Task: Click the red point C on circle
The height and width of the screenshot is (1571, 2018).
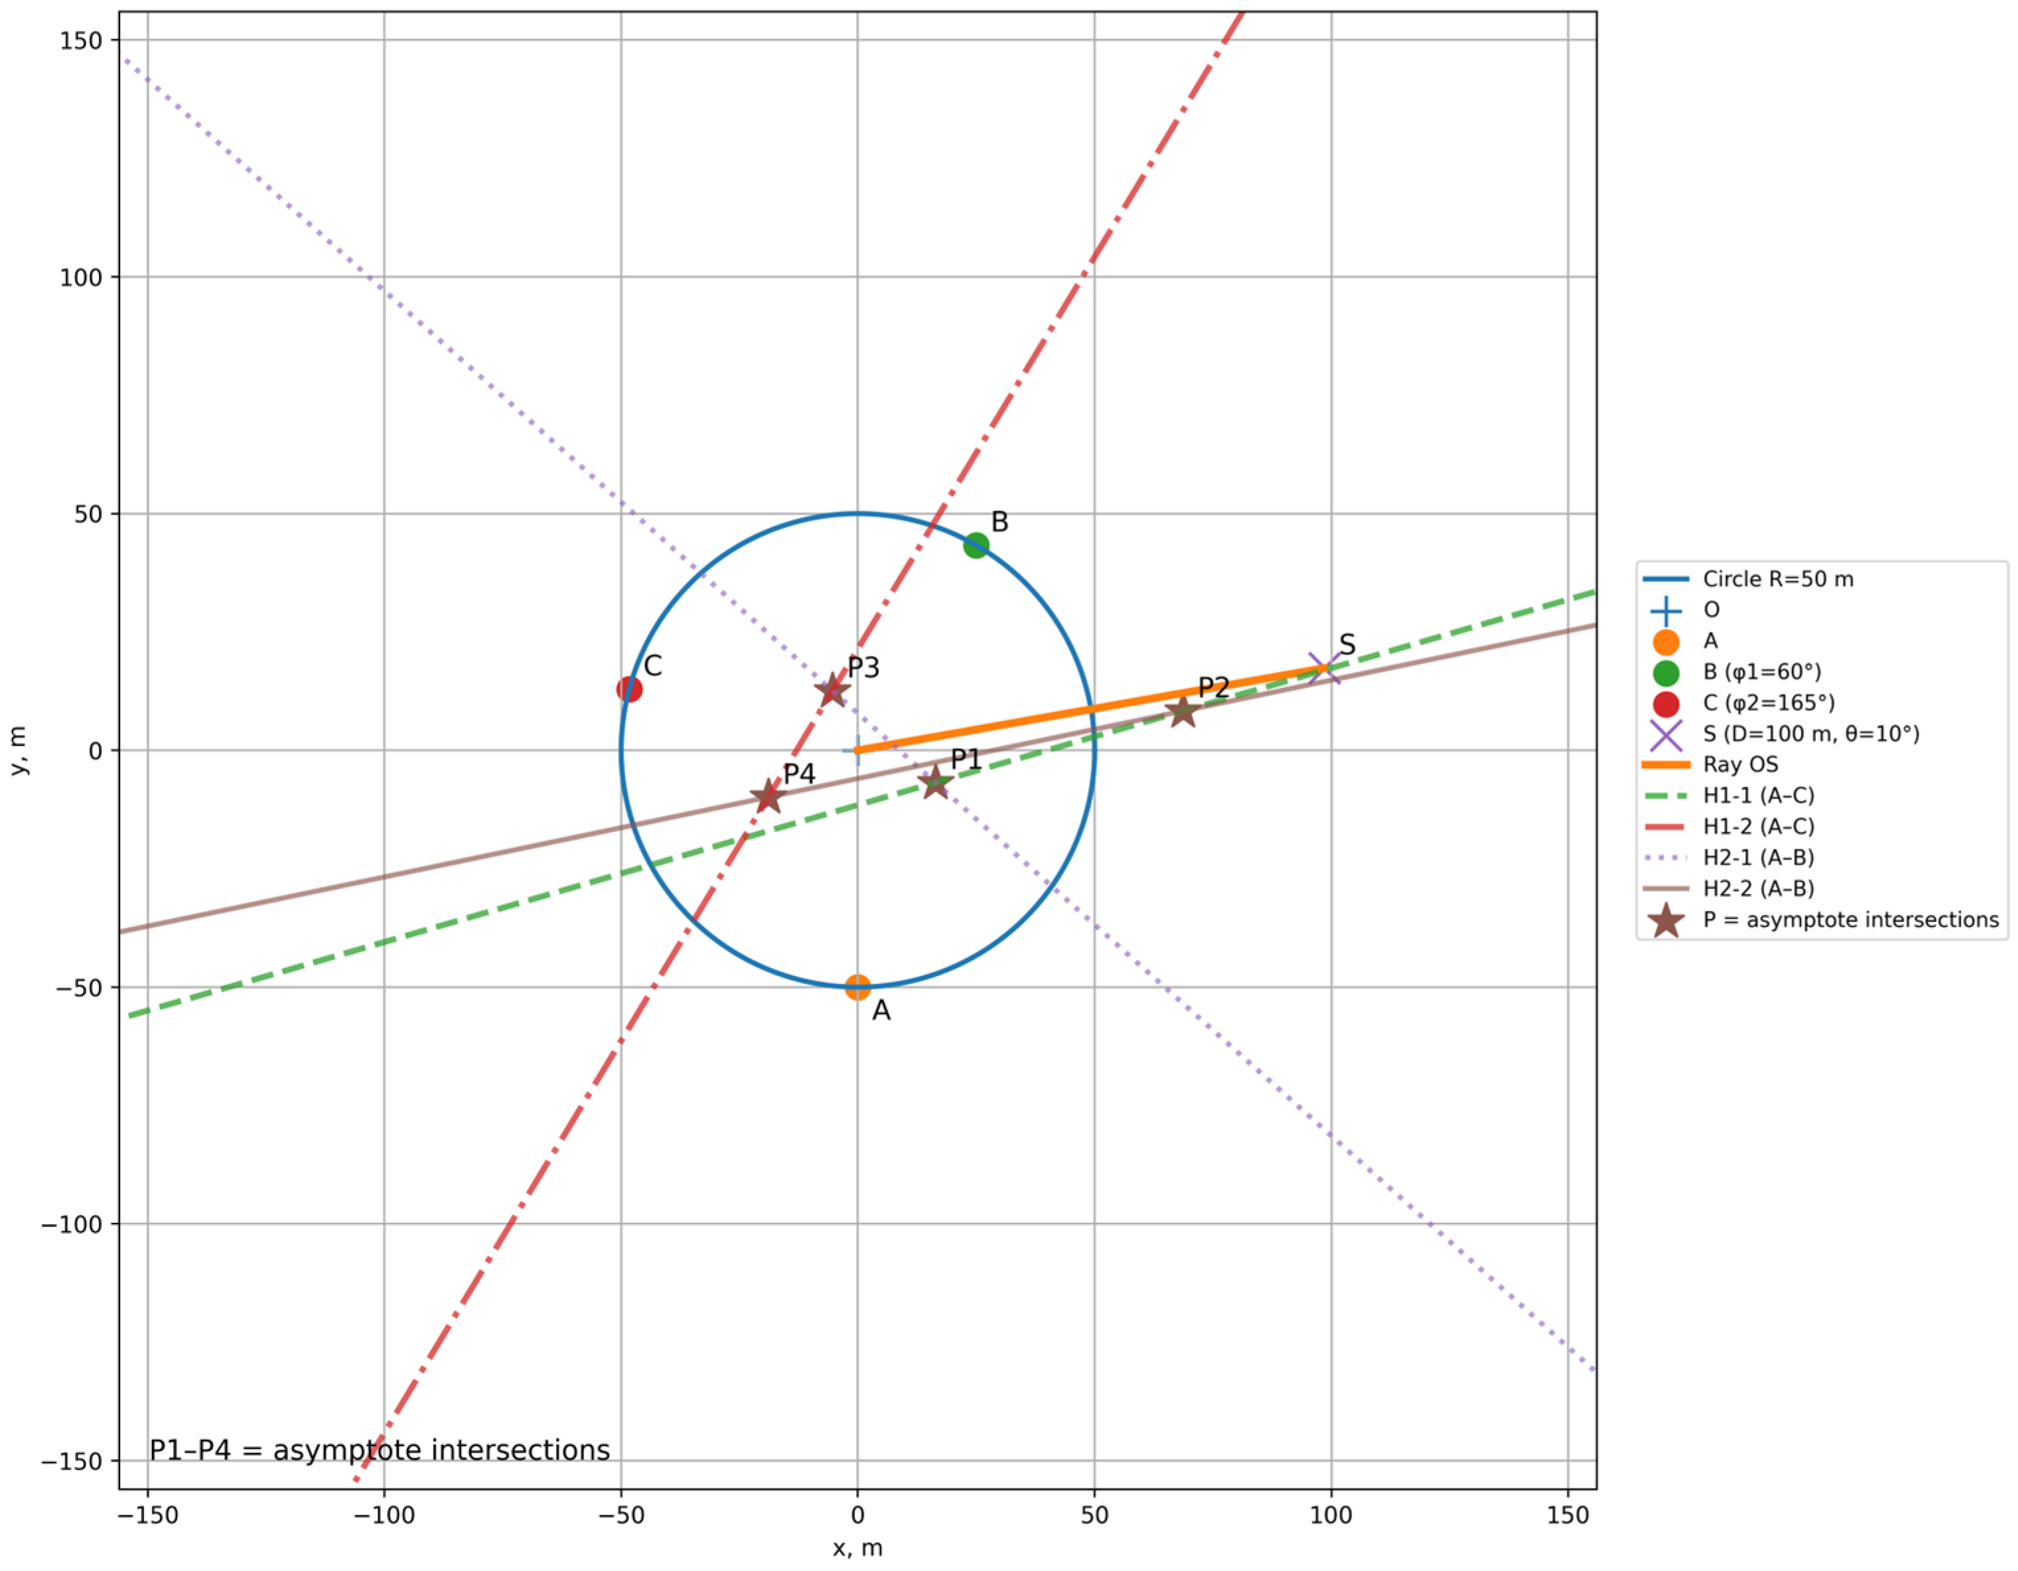Action: coord(630,689)
